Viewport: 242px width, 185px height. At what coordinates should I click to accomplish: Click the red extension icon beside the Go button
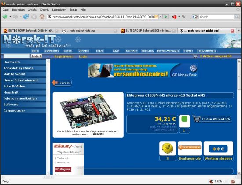tap(174, 17)
